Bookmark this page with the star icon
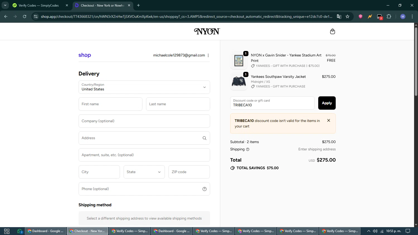The width and height of the screenshot is (418, 235). pos(347,16)
